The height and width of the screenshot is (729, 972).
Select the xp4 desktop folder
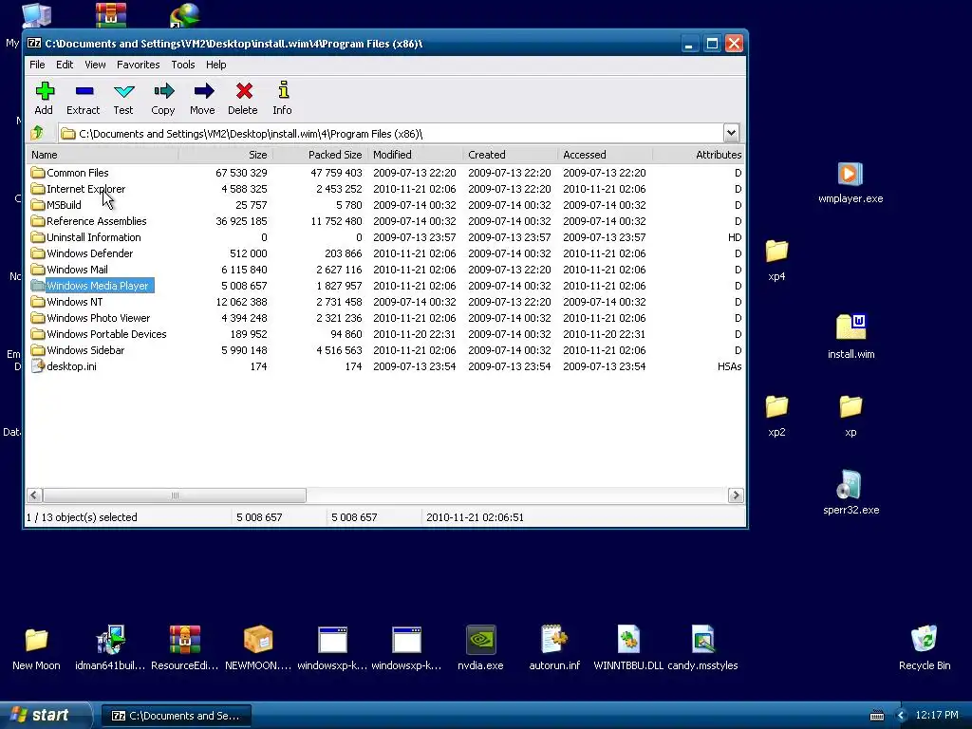tap(776, 260)
